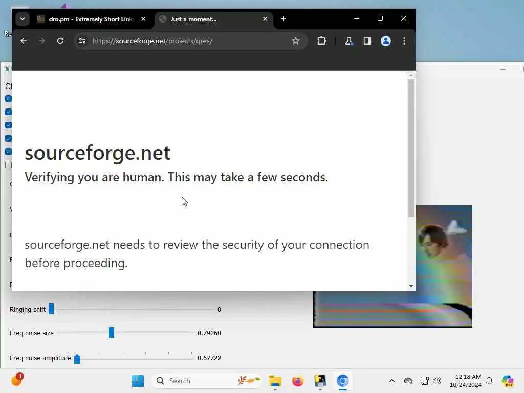Bookmark this page with the star
Viewport: 524px width, 393px height.
296,41
